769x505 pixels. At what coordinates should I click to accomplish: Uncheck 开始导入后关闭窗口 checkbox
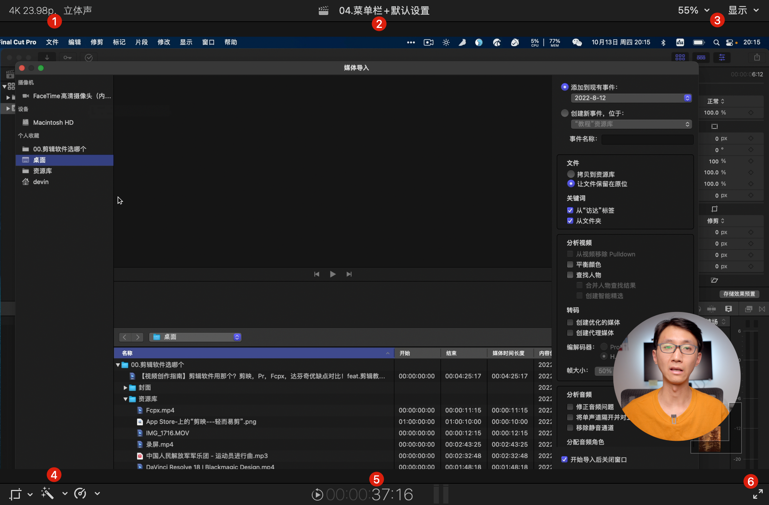click(564, 459)
